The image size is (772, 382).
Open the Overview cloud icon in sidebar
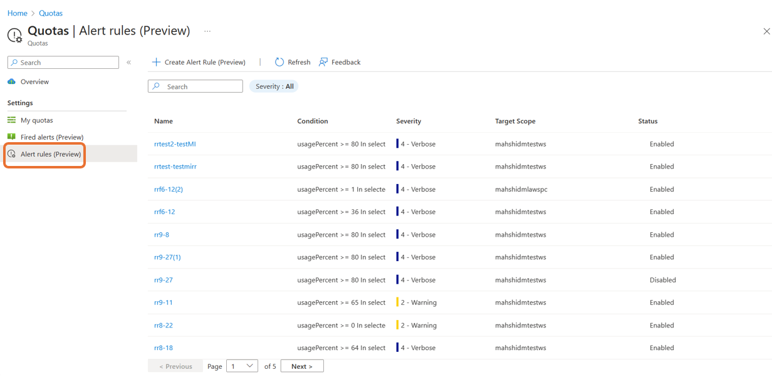(11, 81)
